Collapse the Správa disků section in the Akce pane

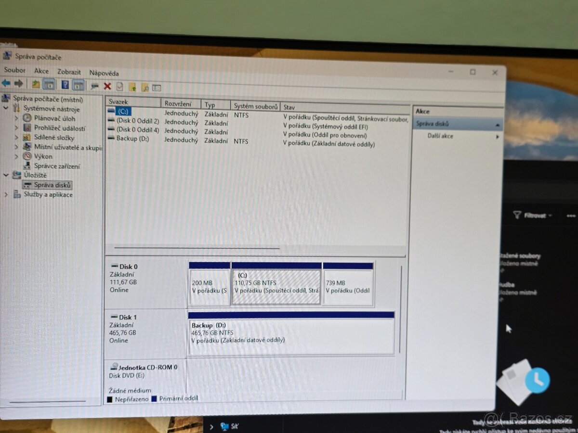click(x=498, y=124)
